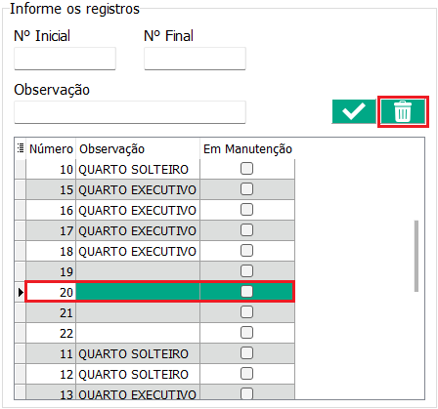The width and height of the screenshot is (438, 409).
Task: Click the Nº Inicial input field
Action: click(65, 59)
